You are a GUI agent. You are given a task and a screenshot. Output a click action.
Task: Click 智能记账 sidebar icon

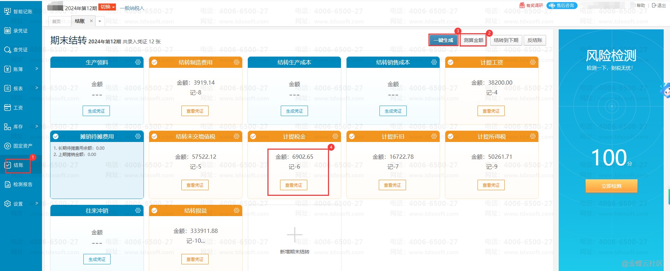(7, 12)
